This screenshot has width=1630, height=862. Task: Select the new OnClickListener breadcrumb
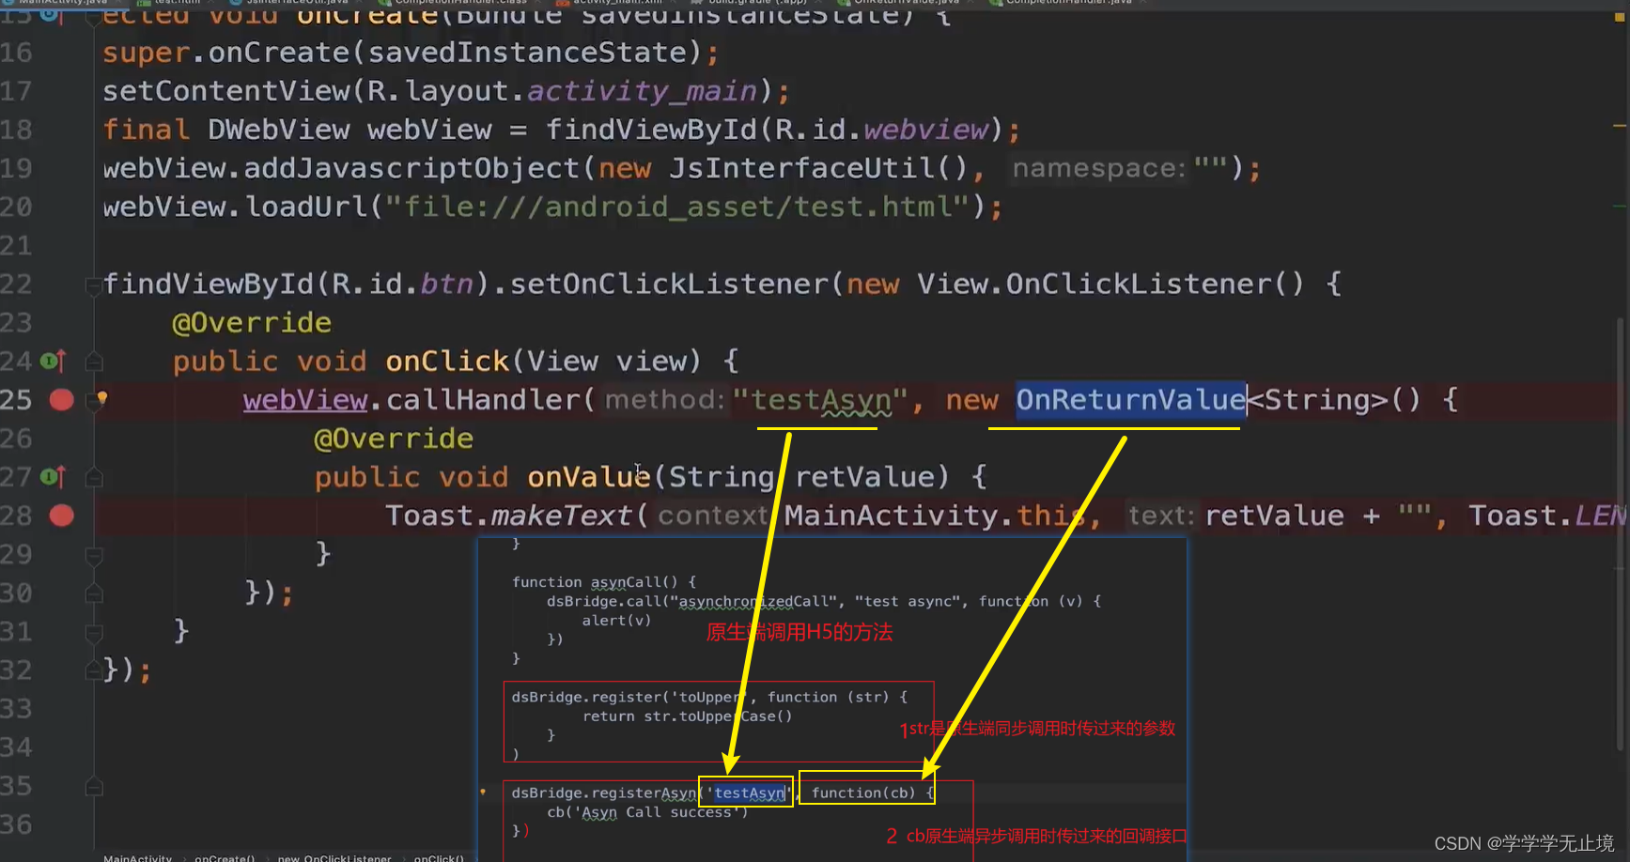click(x=334, y=857)
